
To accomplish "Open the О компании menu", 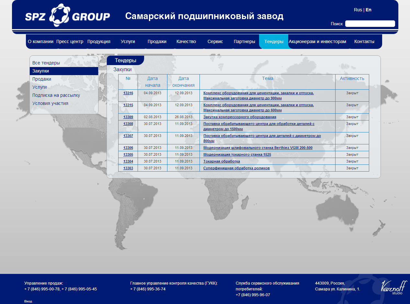I will click(x=40, y=41).
